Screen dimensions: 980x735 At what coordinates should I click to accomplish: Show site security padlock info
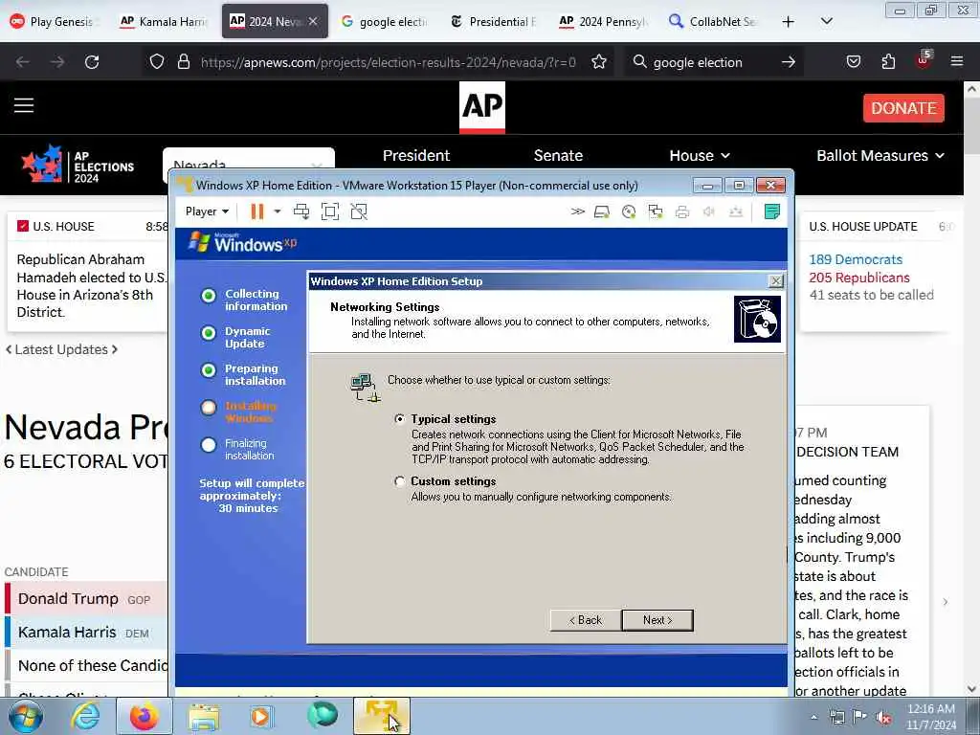coord(183,62)
